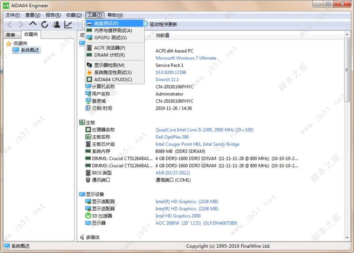Start 系统稳定性测试(S) from the menu
This screenshot has width=354, height=253.
click(x=115, y=72)
